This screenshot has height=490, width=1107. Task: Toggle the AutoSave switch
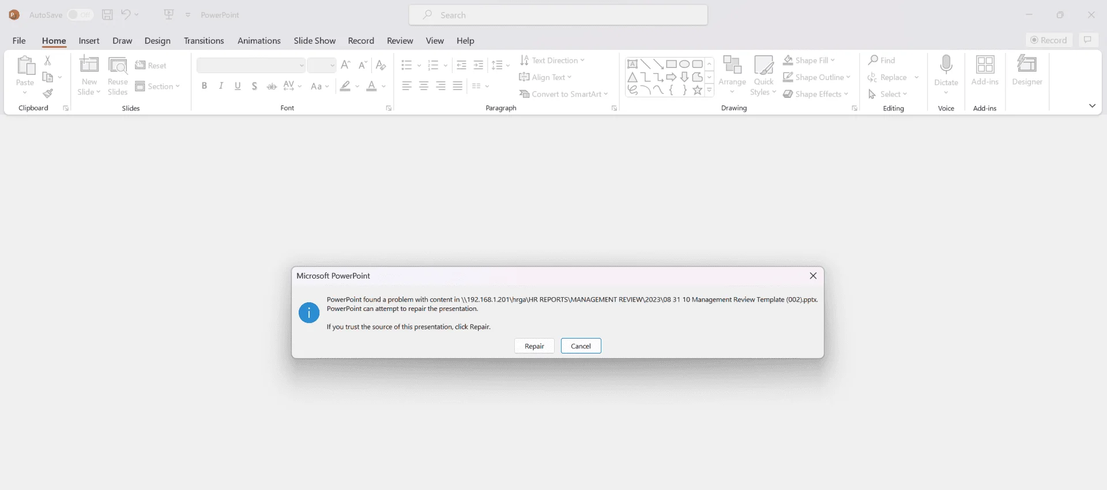tap(80, 15)
